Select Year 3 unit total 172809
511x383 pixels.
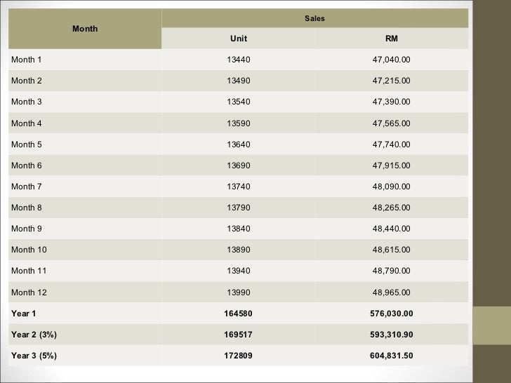click(x=239, y=356)
